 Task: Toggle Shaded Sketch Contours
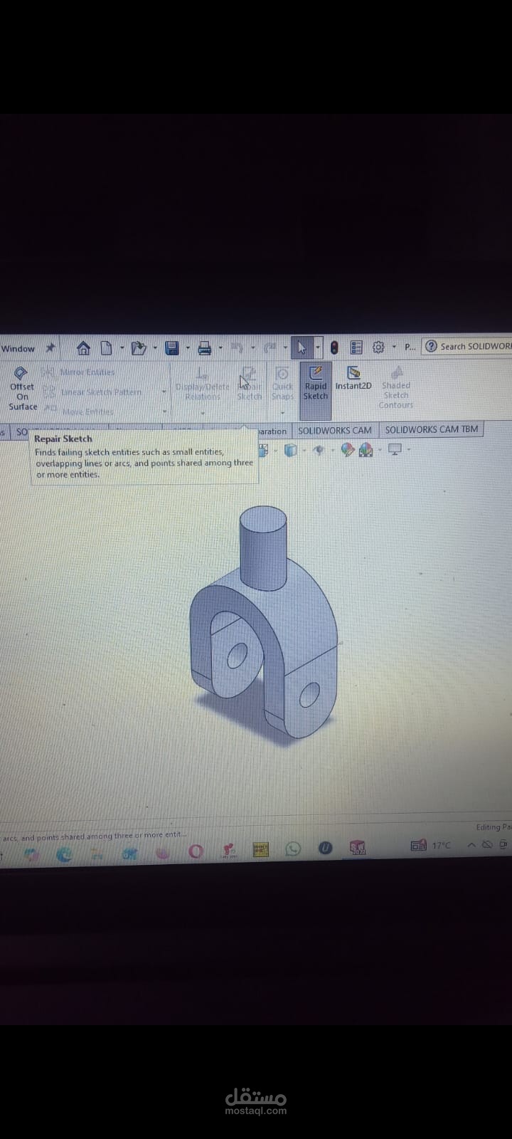(x=396, y=388)
